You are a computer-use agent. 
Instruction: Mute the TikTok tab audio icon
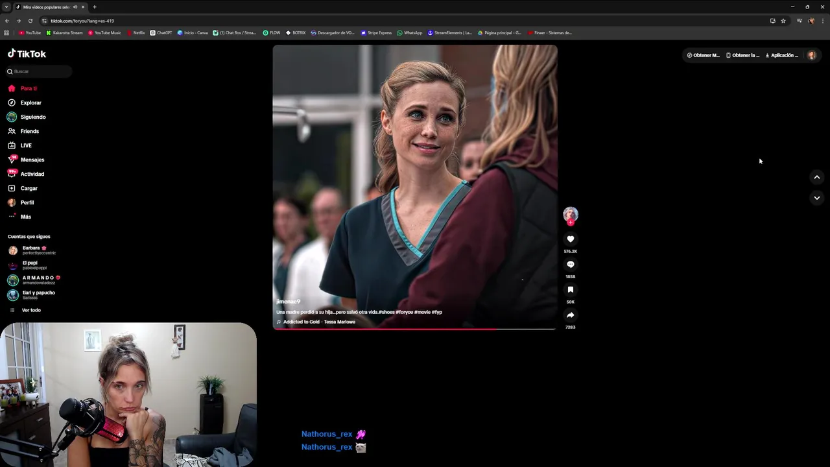click(75, 7)
